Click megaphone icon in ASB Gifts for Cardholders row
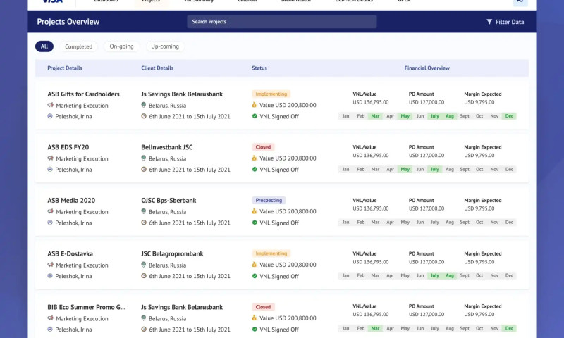This screenshot has height=338, width=564. 50,106
